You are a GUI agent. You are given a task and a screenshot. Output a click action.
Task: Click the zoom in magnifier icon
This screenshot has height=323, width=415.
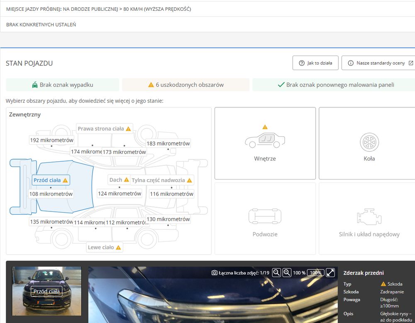coord(287,272)
